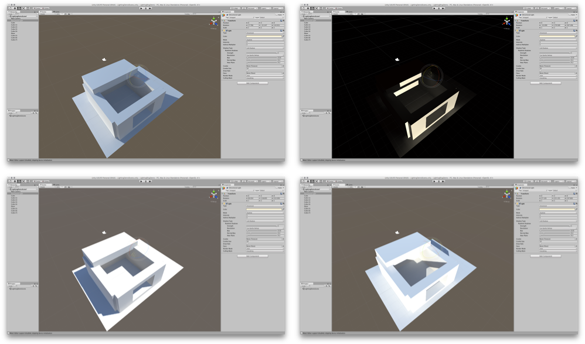
Task: Open the Render Mode dropdown
Action: 266,76
